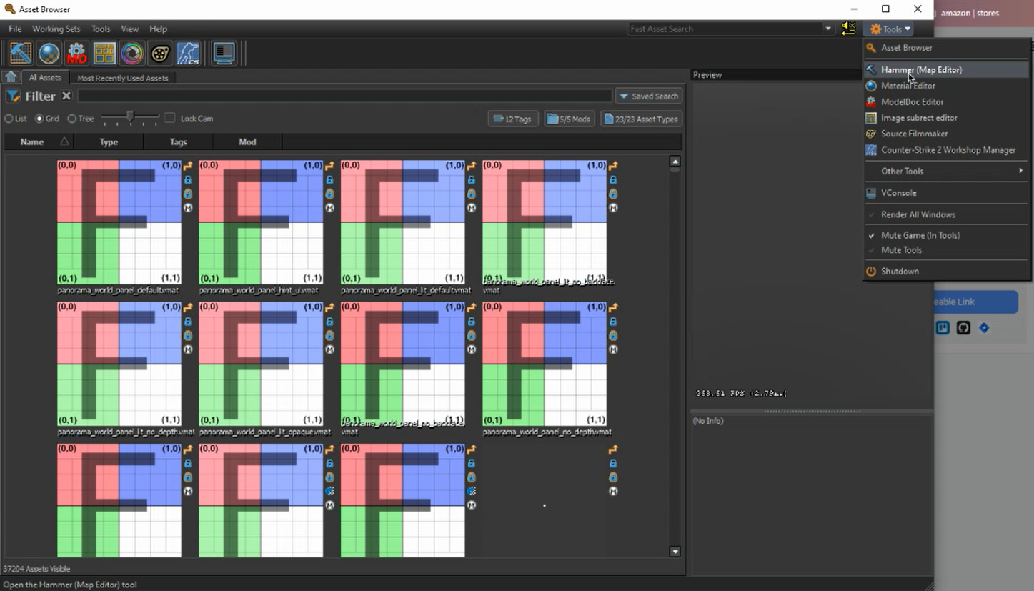Click the orange arrow icon on panorama_world_panel_default.vmat
This screenshot has width=1034, height=591.
tap(188, 166)
